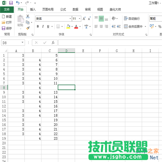
Task: Apply percent style format
Action: (x=160, y=27)
